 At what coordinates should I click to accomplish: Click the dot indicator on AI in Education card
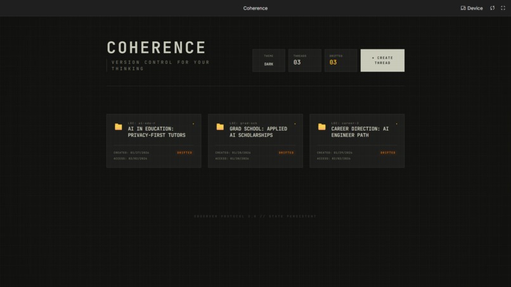[193, 124]
